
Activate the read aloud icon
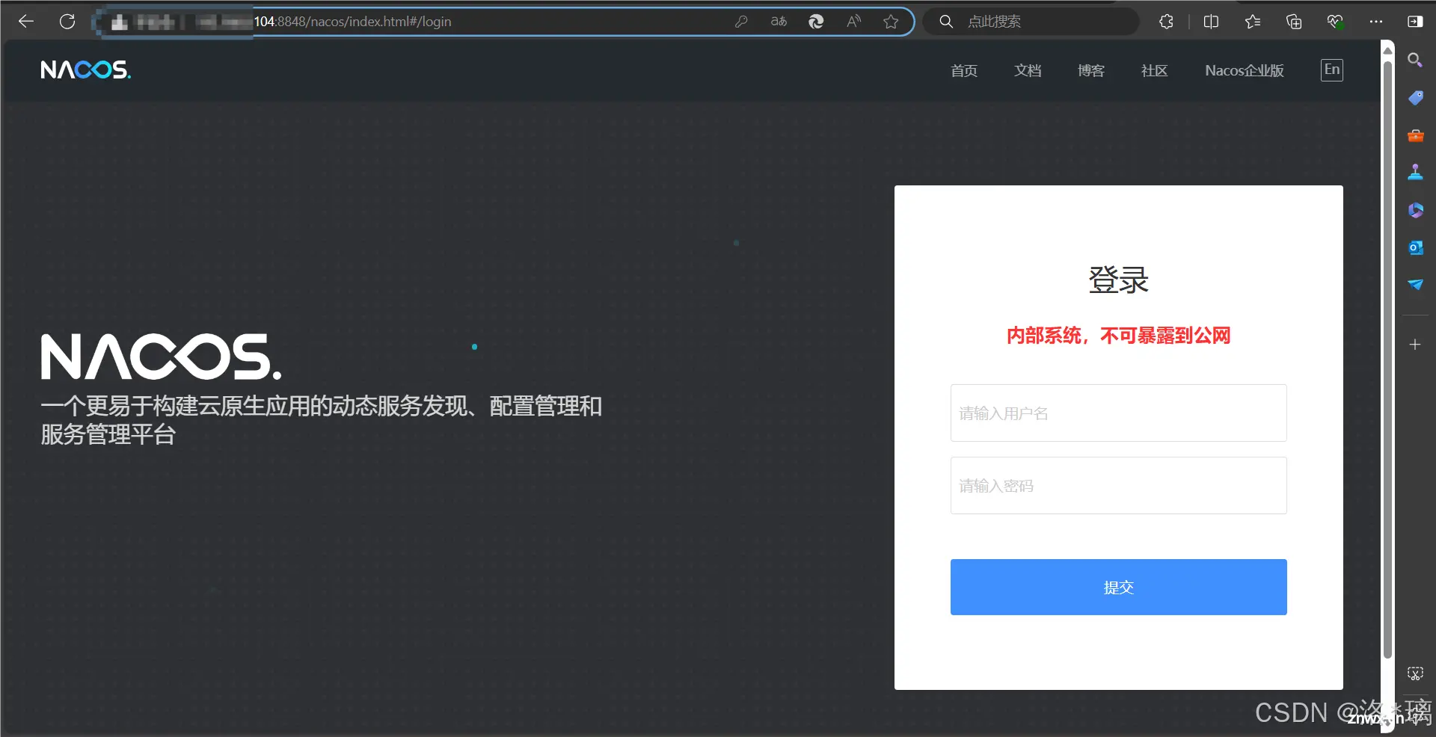pos(853,22)
